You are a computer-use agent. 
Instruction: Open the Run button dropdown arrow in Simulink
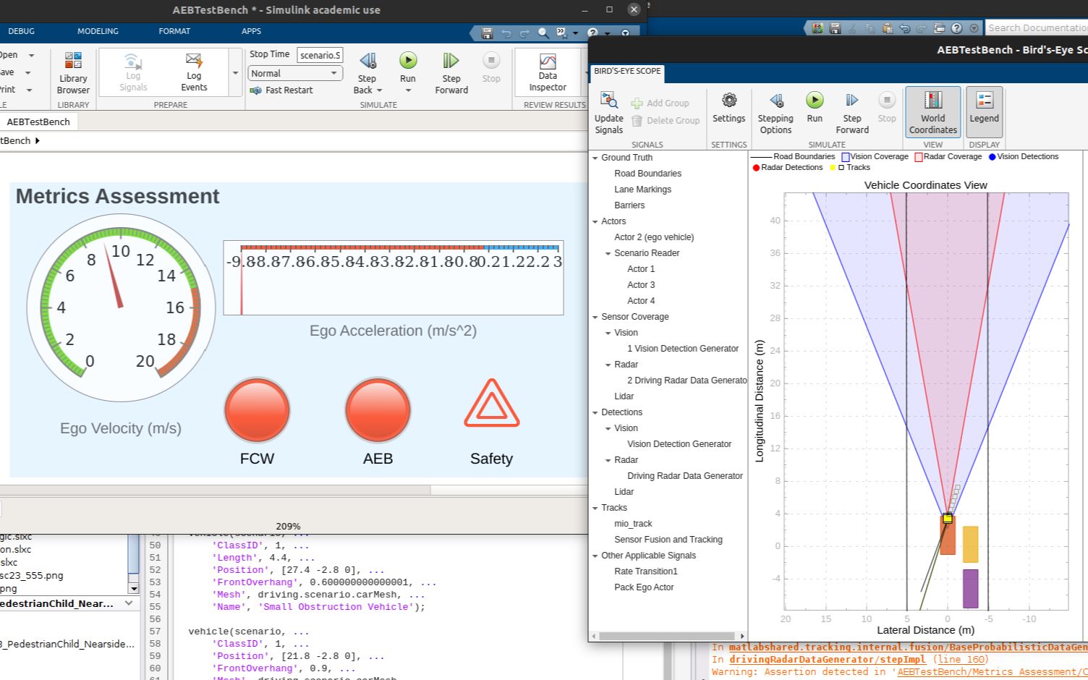pos(408,90)
